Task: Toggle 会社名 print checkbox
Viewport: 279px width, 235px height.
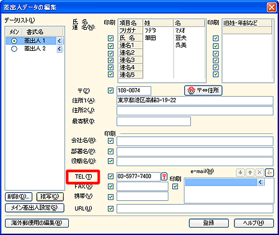Action: tap(110, 141)
